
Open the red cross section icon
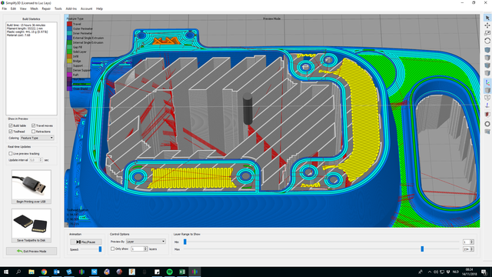487,115
